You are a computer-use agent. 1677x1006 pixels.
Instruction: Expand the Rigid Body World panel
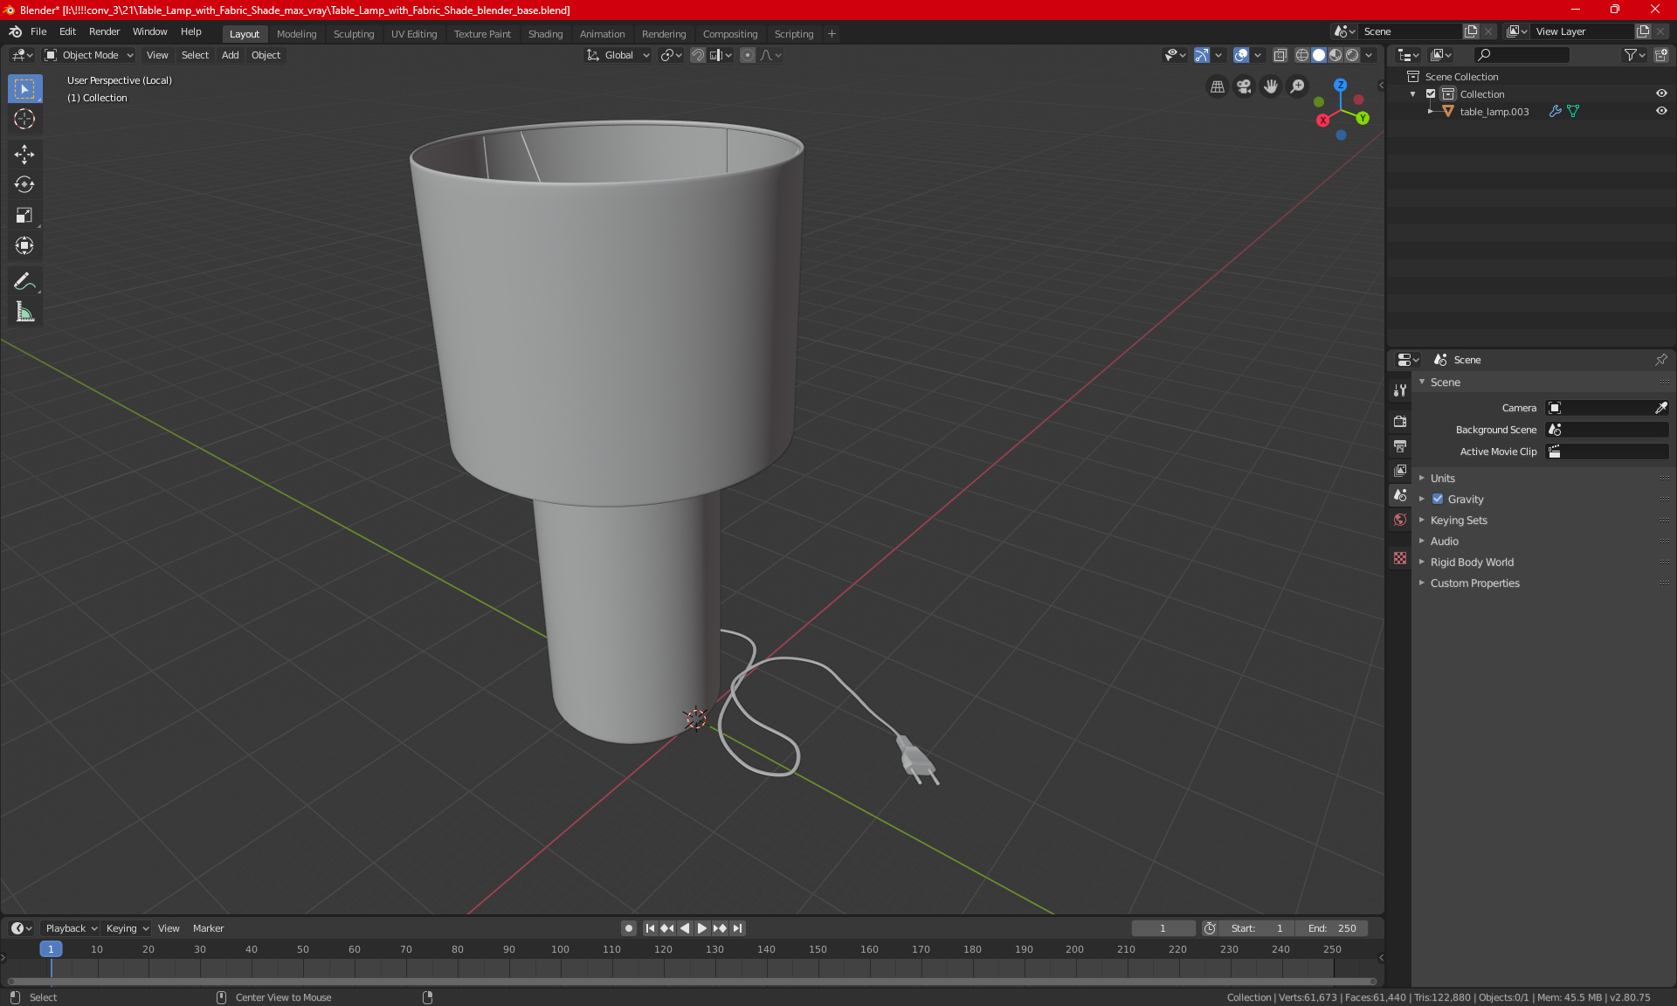click(1472, 562)
